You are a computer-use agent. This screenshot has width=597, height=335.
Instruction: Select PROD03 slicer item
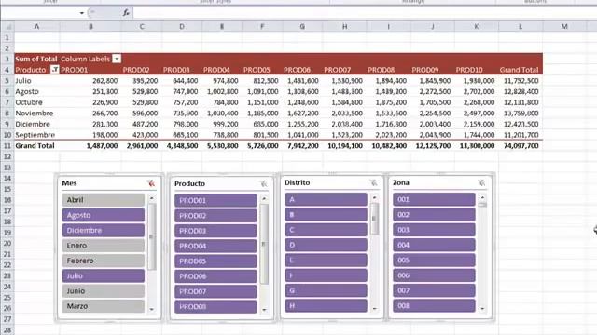pyautogui.click(x=215, y=231)
